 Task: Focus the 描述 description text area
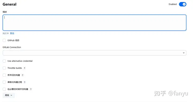point(94,23)
